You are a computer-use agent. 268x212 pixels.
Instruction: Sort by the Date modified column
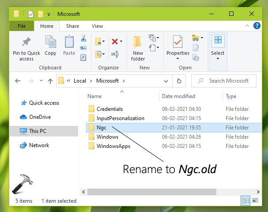(178, 96)
